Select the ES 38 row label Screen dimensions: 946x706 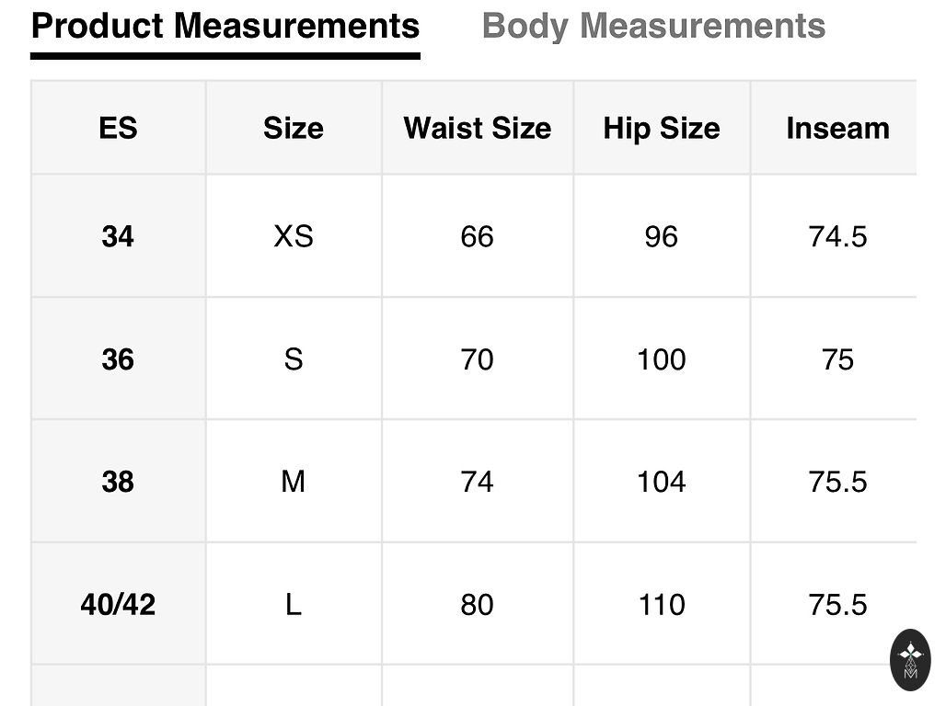(118, 481)
